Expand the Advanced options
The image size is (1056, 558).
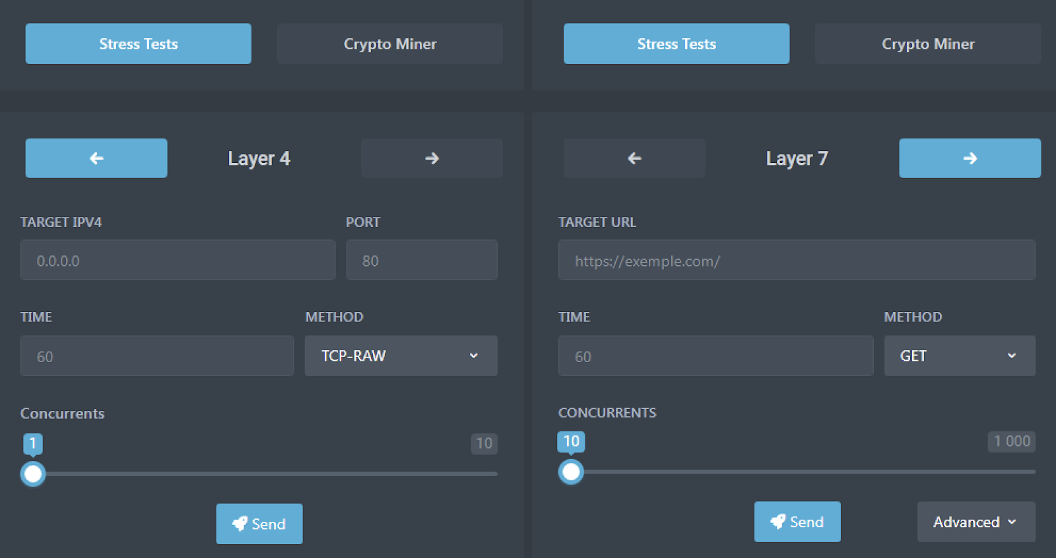point(976,522)
